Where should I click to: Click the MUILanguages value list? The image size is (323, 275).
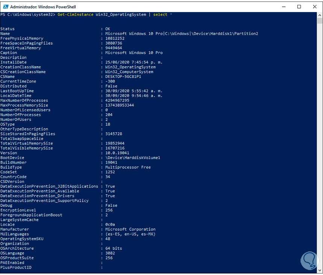(x=130, y=234)
